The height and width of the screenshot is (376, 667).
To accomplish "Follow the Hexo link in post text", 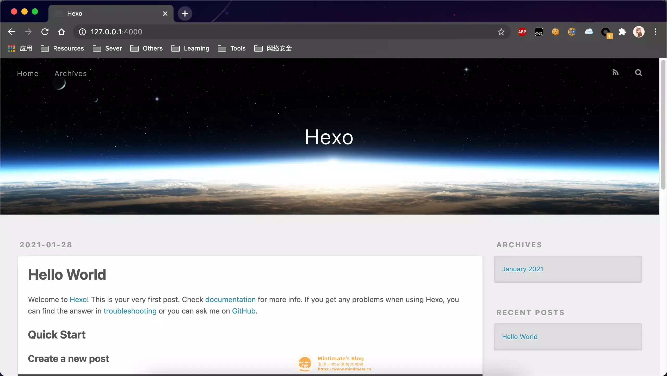I will [78, 299].
